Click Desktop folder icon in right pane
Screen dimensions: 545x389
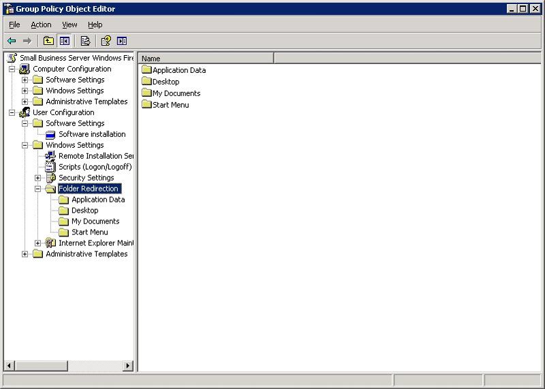coord(146,81)
